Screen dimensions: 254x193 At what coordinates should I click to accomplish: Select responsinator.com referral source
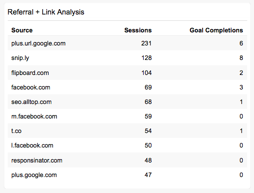point(37,161)
